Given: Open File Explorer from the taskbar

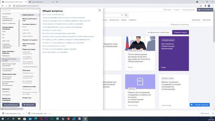Looking at the screenshot, I should coord(19,119).
